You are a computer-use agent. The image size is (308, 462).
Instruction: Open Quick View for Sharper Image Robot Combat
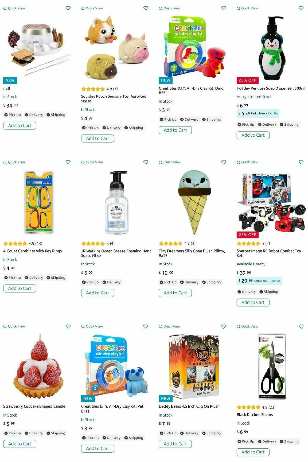point(248,162)
